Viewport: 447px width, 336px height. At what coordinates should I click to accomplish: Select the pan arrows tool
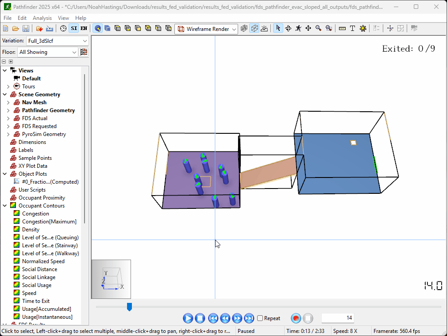pyautogui.click(x=308, y=28)
